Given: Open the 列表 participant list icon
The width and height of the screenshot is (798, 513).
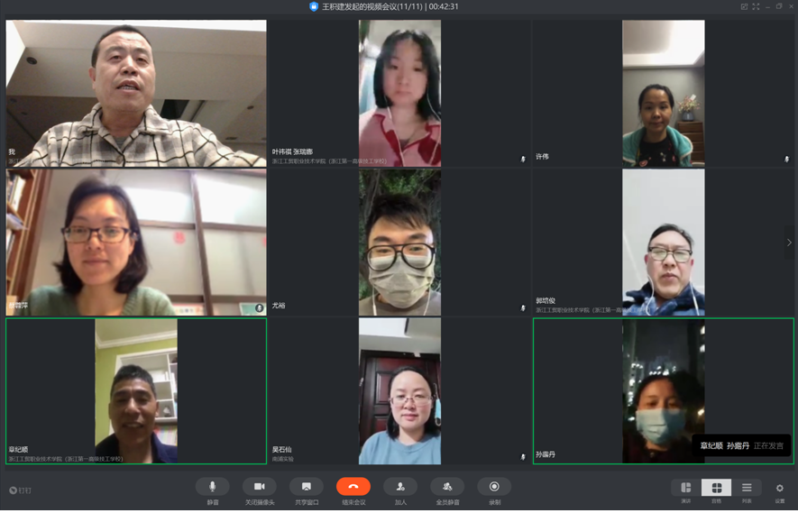Looking at the screenshot, I should coord(747,488).
